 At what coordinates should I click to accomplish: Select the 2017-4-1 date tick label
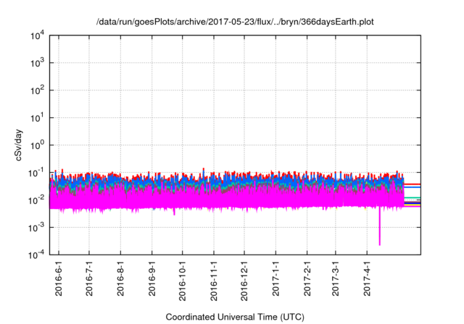(x=365, y=279)
